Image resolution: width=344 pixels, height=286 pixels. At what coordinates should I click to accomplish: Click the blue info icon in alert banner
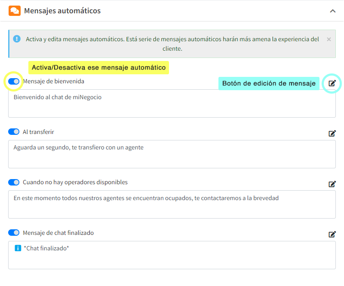point(17,39)
